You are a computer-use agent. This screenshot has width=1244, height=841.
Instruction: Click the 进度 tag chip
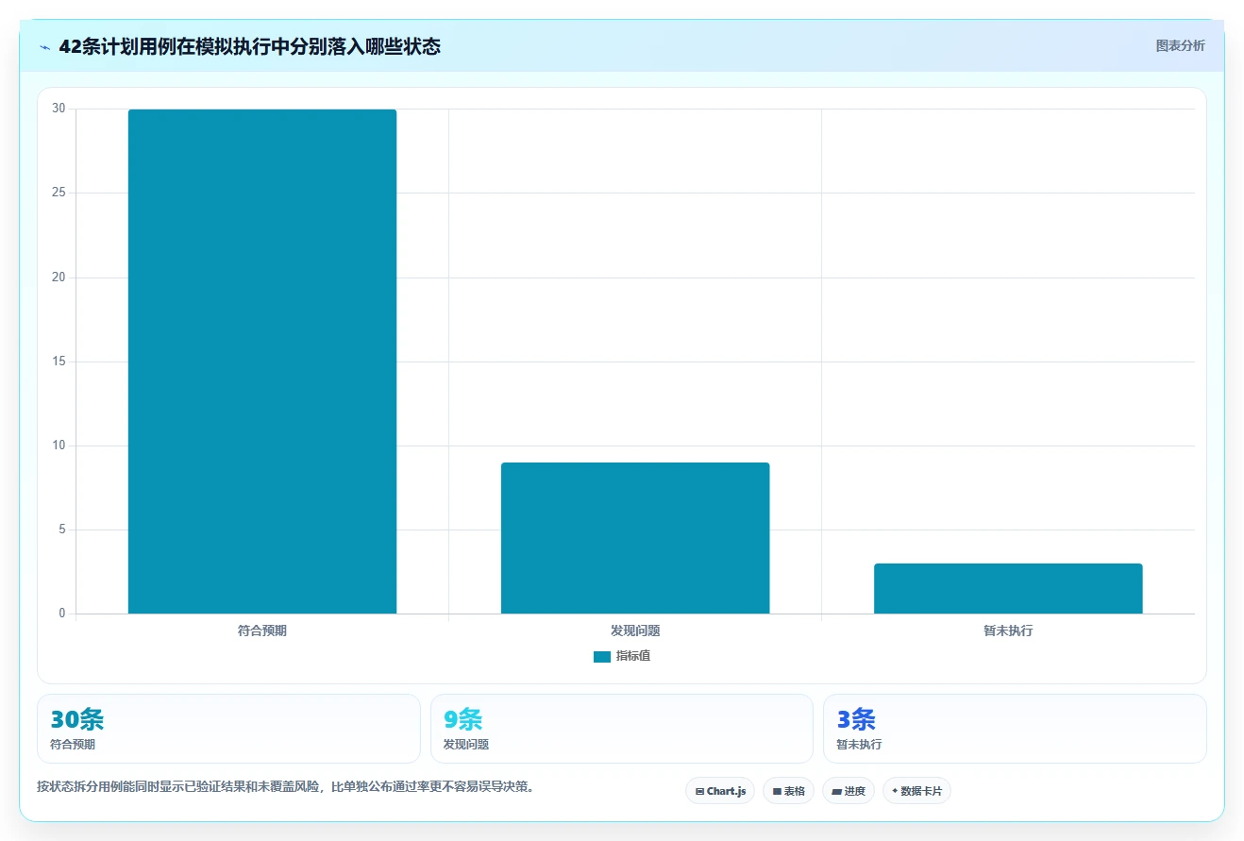tap(849, 791)
